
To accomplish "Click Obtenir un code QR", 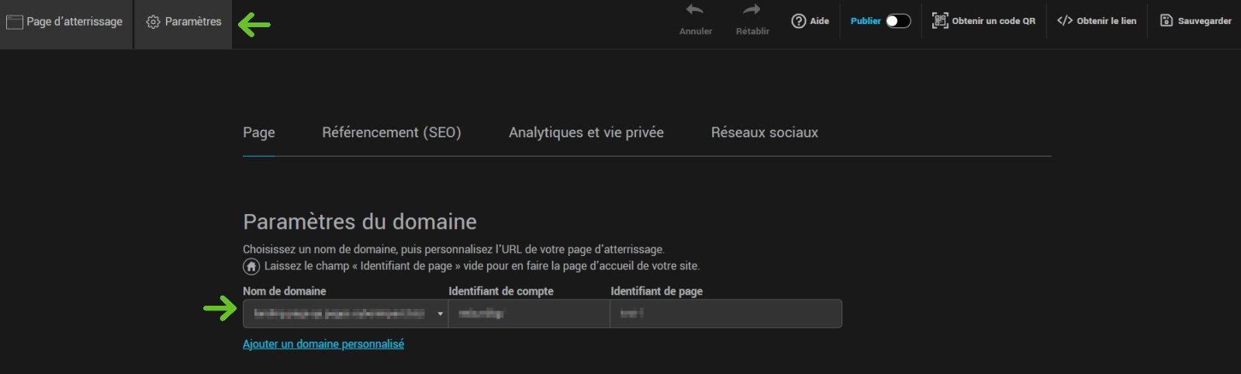I will pos(983,21).
